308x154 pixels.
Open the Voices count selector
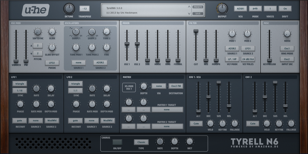(270, 9)
